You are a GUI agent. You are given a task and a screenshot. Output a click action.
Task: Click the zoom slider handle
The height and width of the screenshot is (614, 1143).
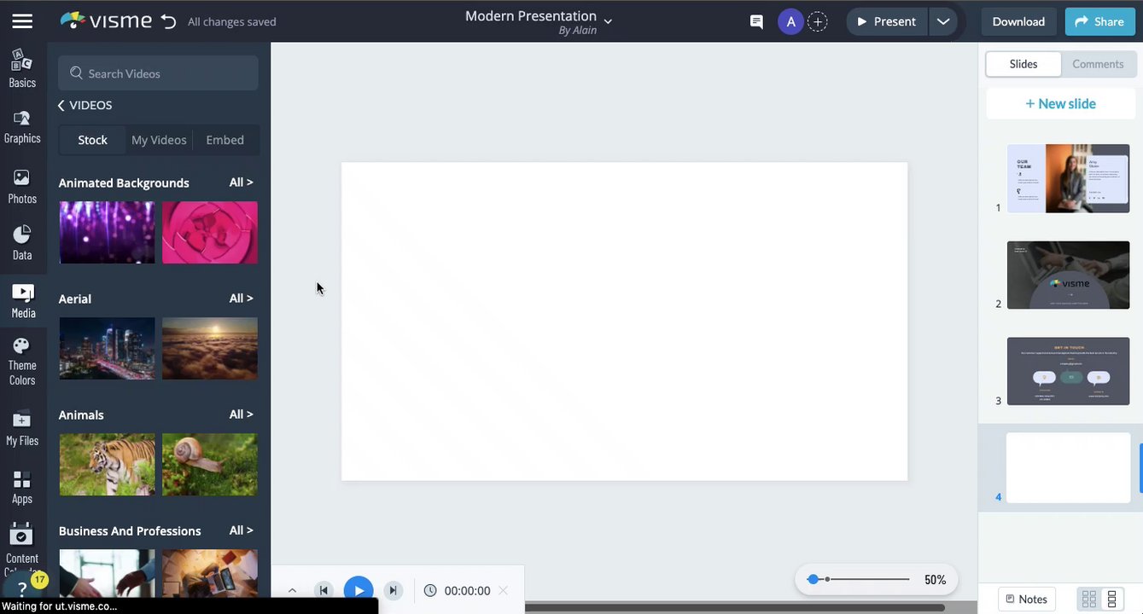pyautogui.click(x=814, y=579)
